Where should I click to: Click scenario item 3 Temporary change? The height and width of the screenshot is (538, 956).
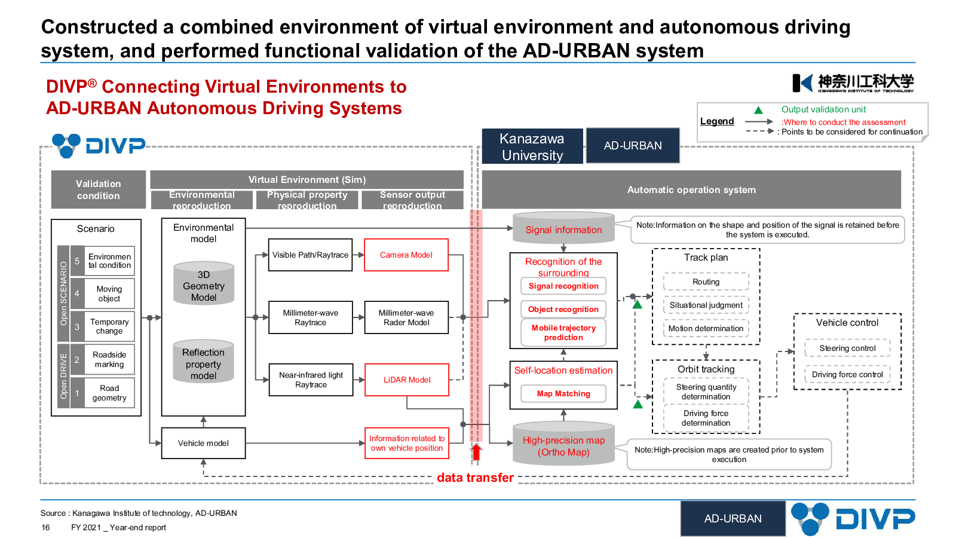pyautogui.click(x=102, y=326)
